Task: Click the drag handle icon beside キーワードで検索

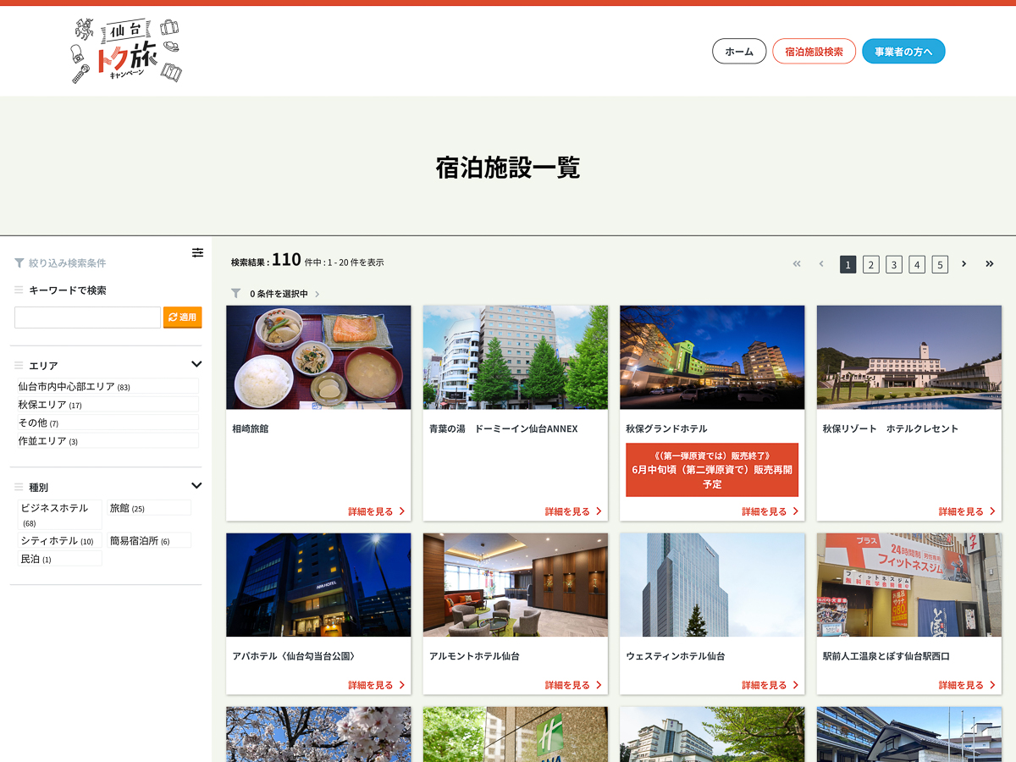Action: coord(19,290)
